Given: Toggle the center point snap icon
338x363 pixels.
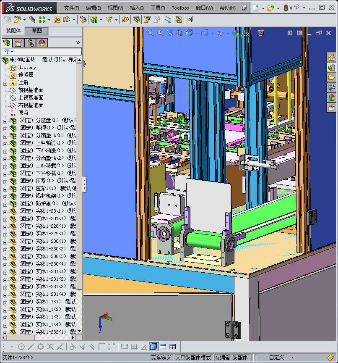Looking at the screenshot, I should pos(21,347).
